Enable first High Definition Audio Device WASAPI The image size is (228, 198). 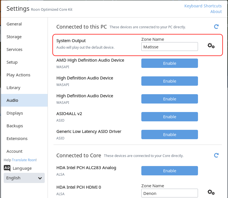point(170,81)
